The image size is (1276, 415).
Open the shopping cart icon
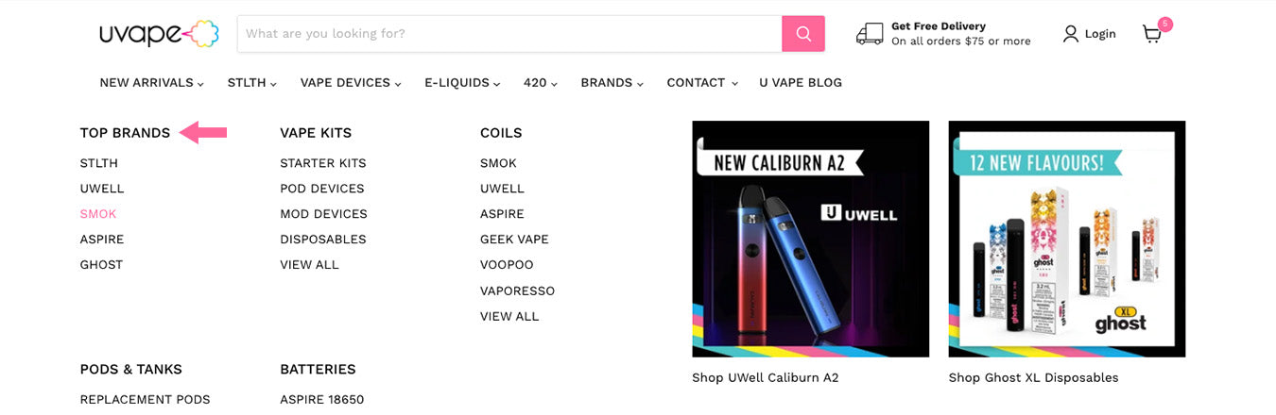1151,34
